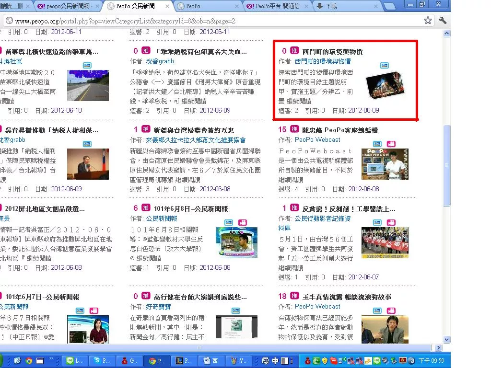Click the 推 icon beside 反貧窮！反剝削

click(x=294, y=208)
